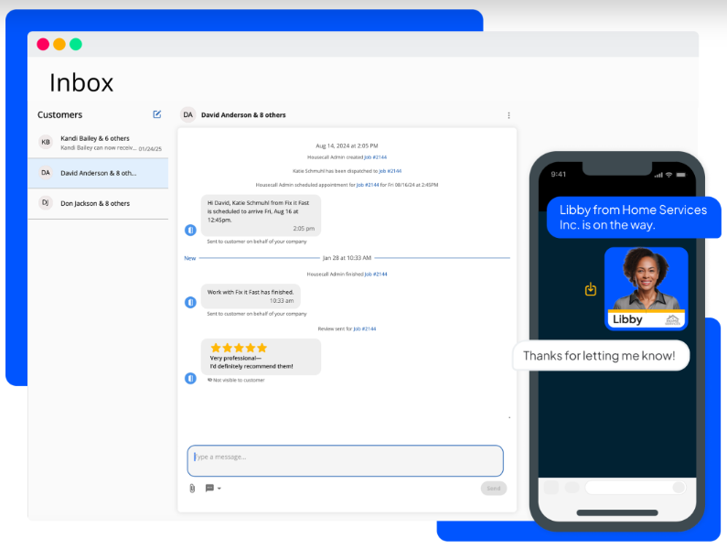Click the sender icon beside Work finished message
Image resolution: width=727 pixels, height=549 pixels.
click(190, 302)
